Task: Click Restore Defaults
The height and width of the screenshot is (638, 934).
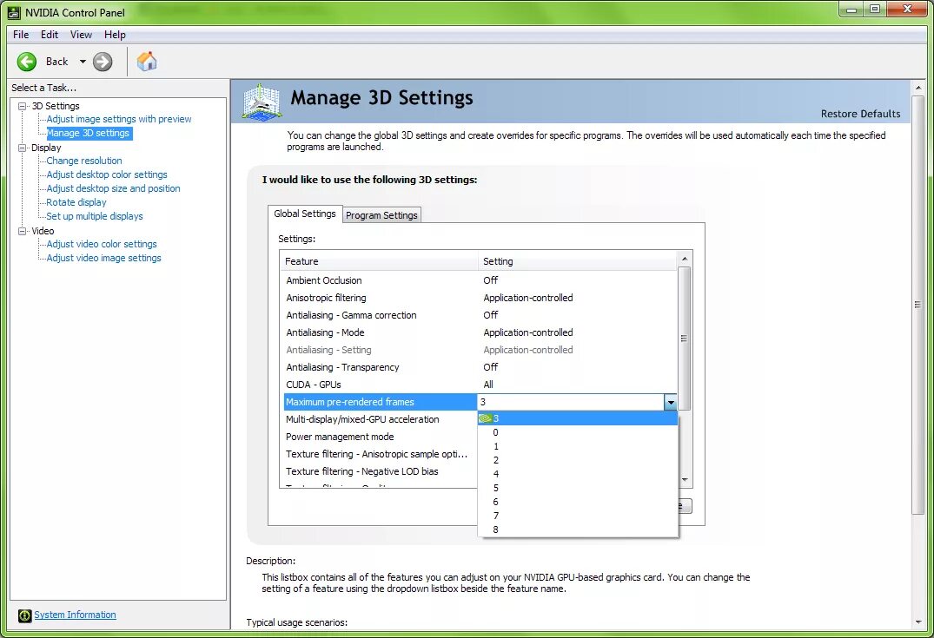Action: [x=860, y=114]
